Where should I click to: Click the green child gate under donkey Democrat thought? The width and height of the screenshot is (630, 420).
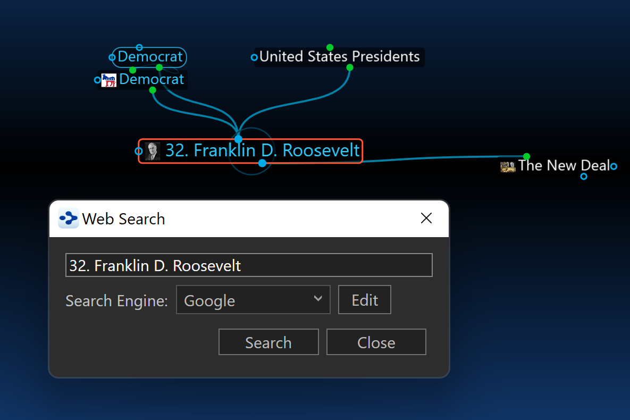click(x=153, y=90)
